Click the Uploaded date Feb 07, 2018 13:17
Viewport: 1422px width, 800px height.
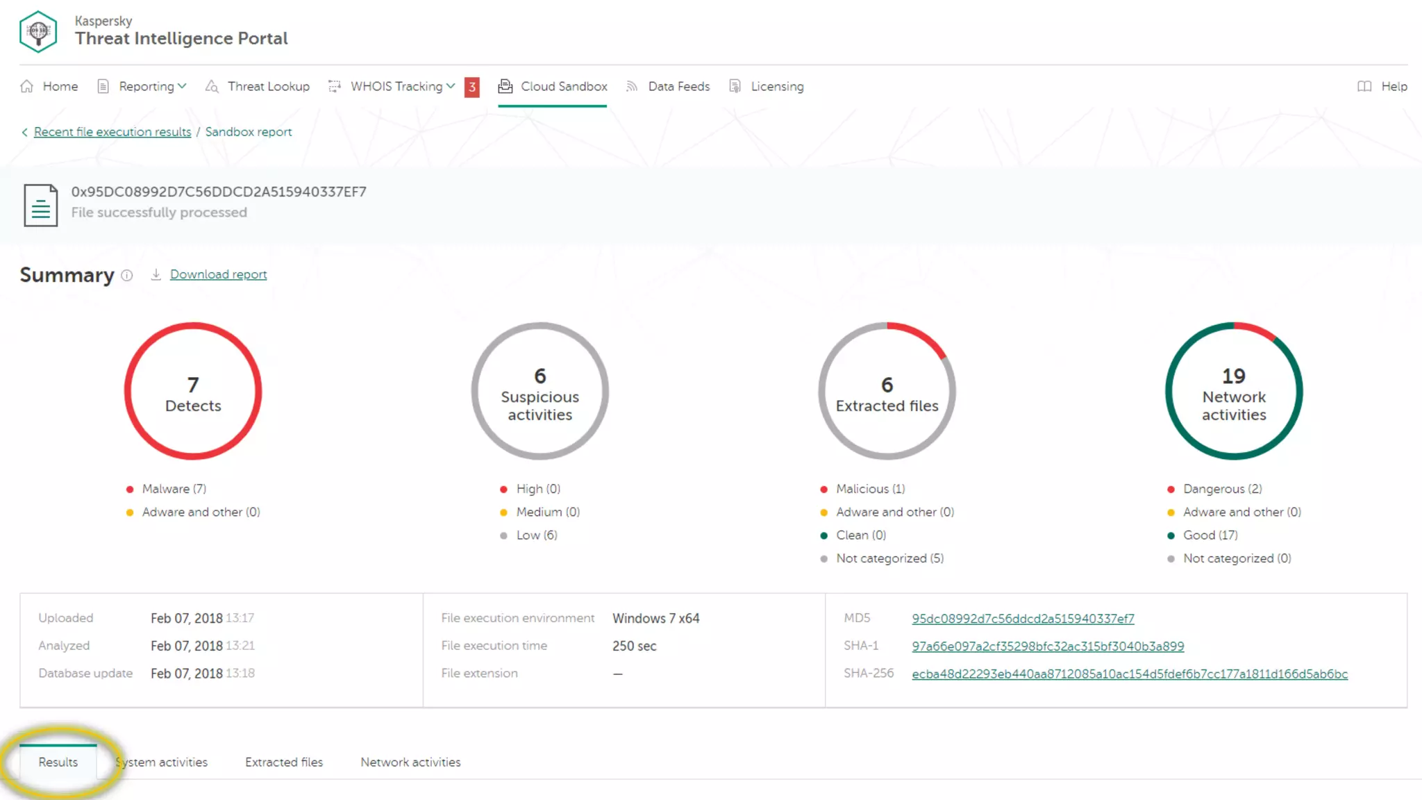click(x=202, y=618)
